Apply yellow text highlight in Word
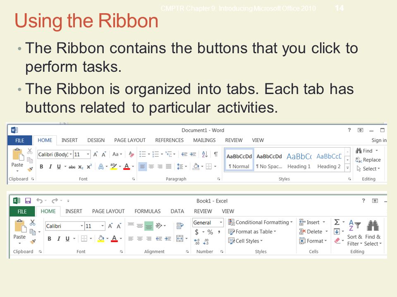 (x=113, y=167)
